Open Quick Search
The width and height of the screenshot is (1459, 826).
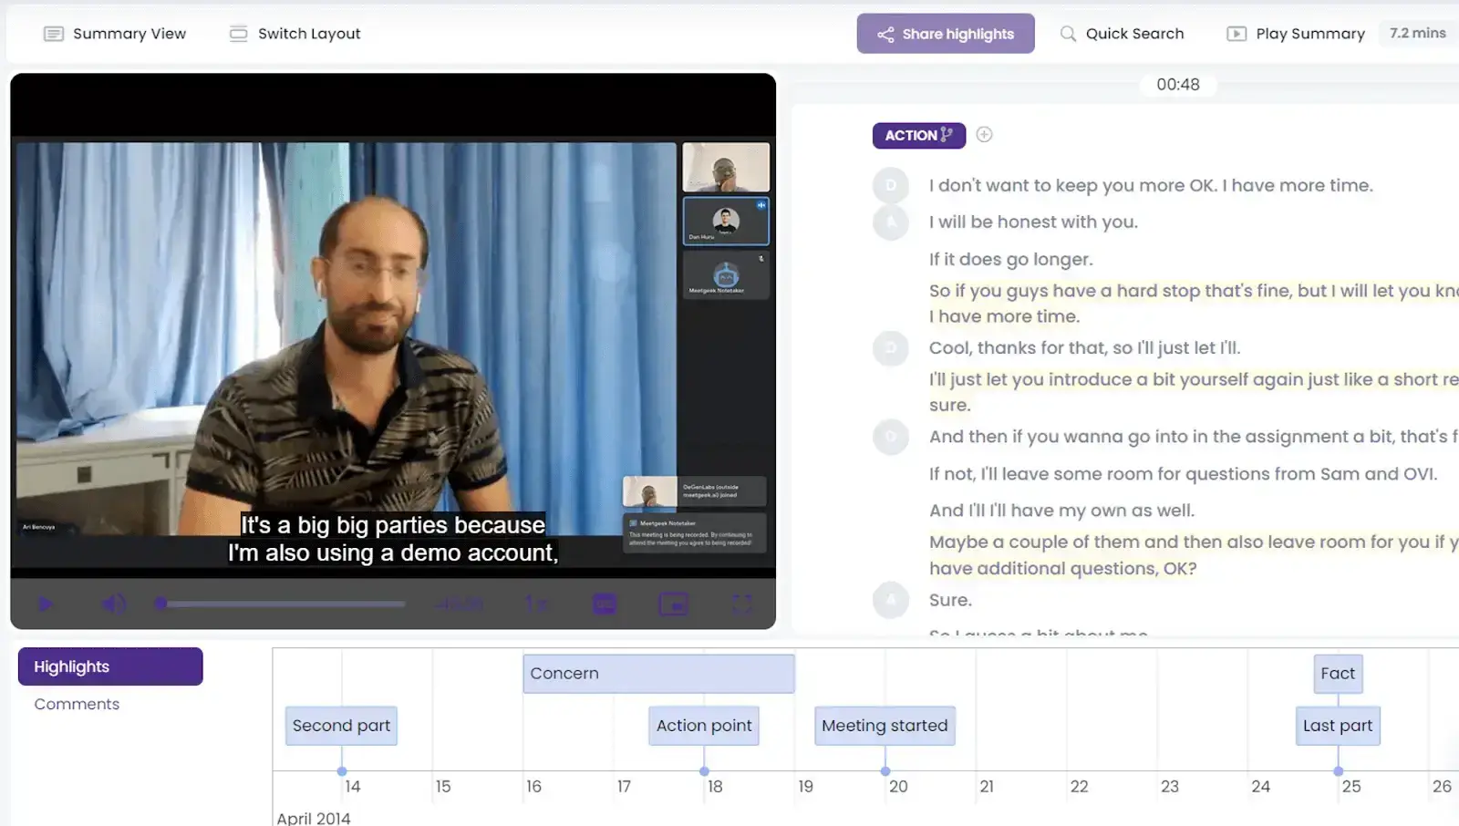pyautogui.click(x=1122, y=34)
